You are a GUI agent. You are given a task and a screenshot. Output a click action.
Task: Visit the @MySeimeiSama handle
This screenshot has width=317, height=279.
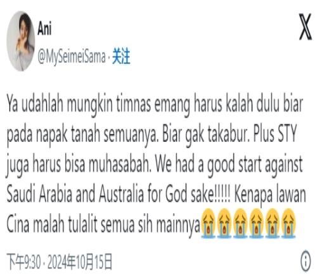coord(72,56)
